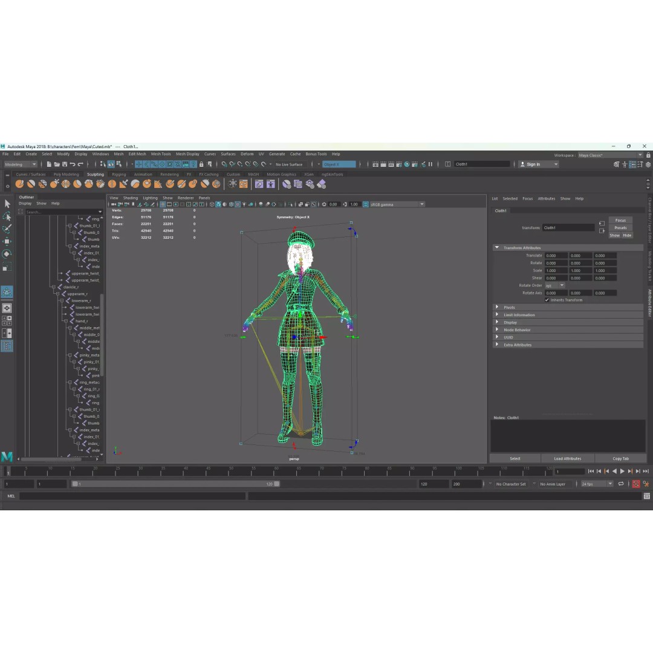Switch to the Rigging shelf tab

[119, 175]
